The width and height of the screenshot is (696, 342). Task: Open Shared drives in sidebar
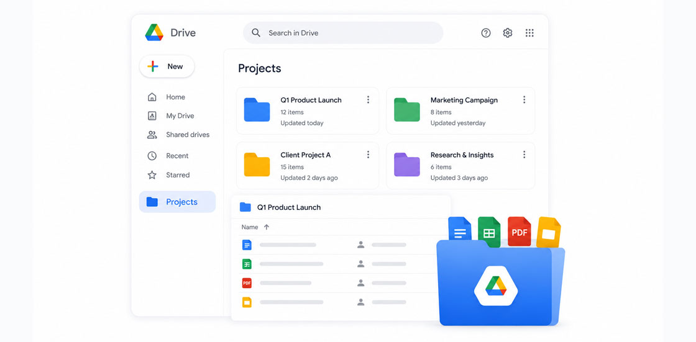(188, 135)
